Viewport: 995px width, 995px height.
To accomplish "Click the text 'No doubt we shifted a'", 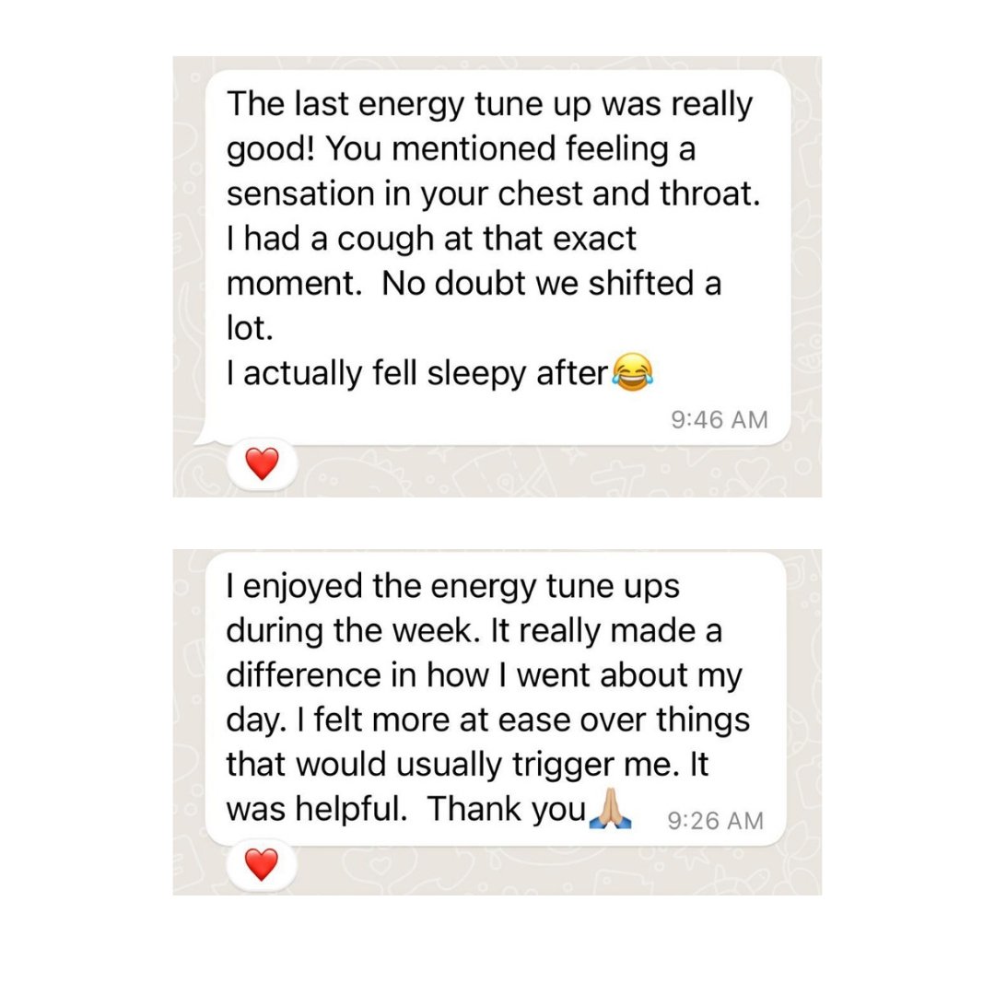I will pyautogui.click(x=551, y=283).
